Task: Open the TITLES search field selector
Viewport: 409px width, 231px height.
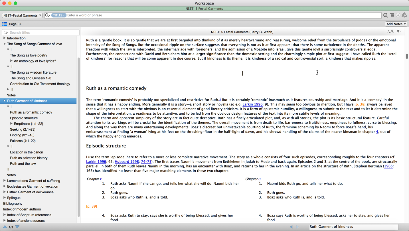Action: coord(58,15)
